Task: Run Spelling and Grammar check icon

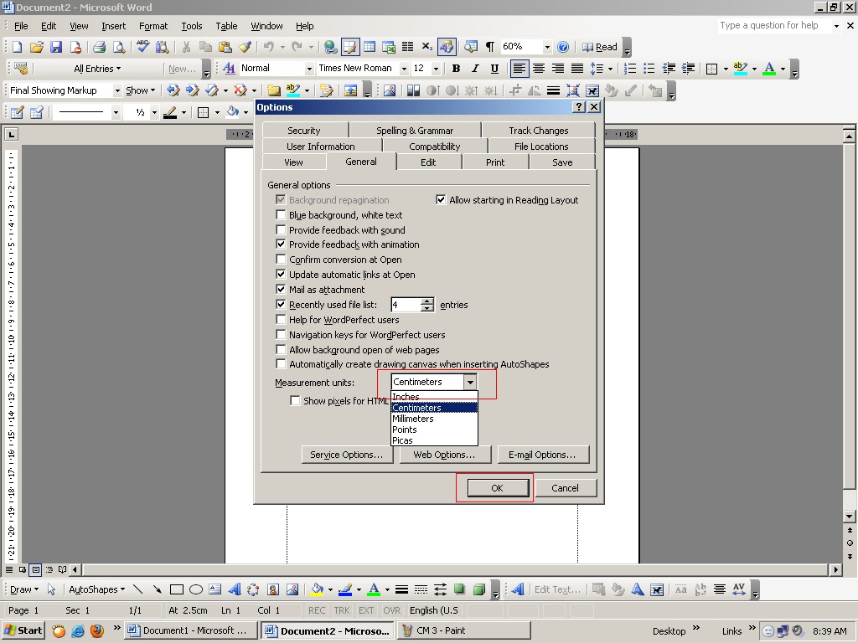Action: pyautogui.click(x=142, y=47)
